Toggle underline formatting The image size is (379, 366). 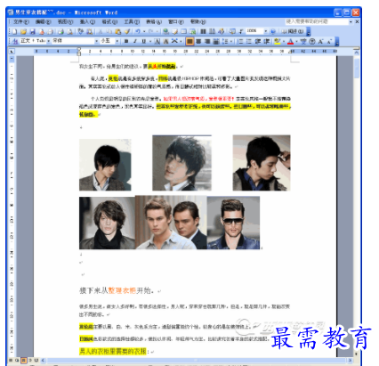click(143, 41)
